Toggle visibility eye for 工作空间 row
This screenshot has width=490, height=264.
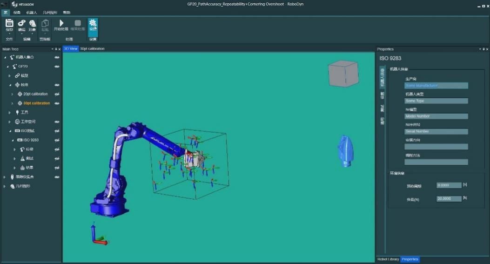[57, 122]
